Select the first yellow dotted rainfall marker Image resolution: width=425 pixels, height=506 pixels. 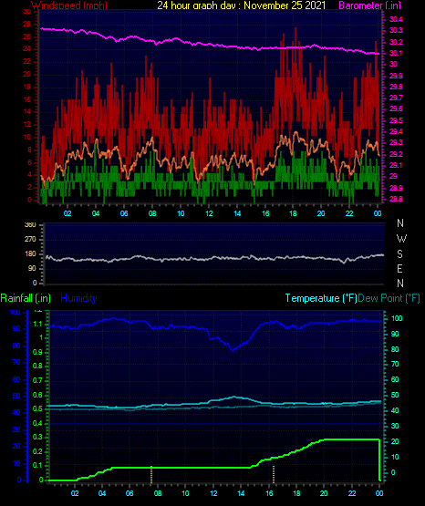pyautogui.click(x=151, y=474)
